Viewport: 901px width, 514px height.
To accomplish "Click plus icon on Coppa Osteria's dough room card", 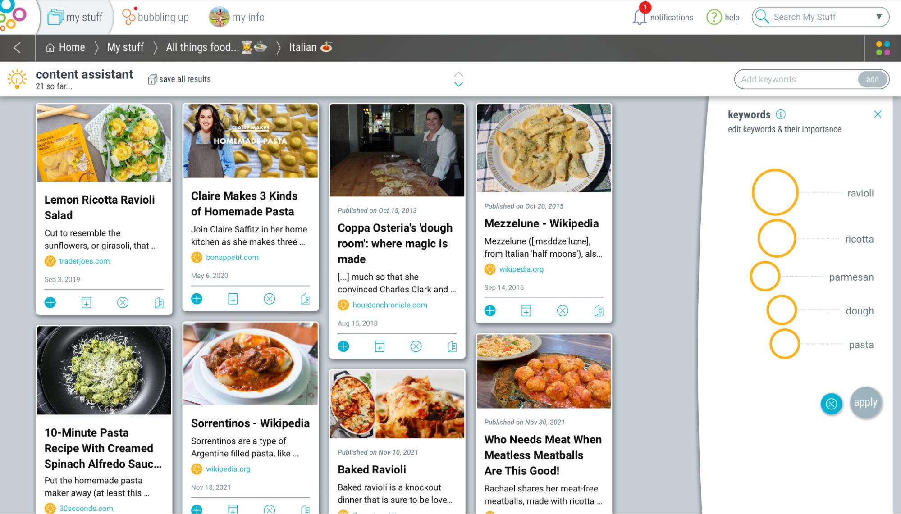I will point(343,346).
